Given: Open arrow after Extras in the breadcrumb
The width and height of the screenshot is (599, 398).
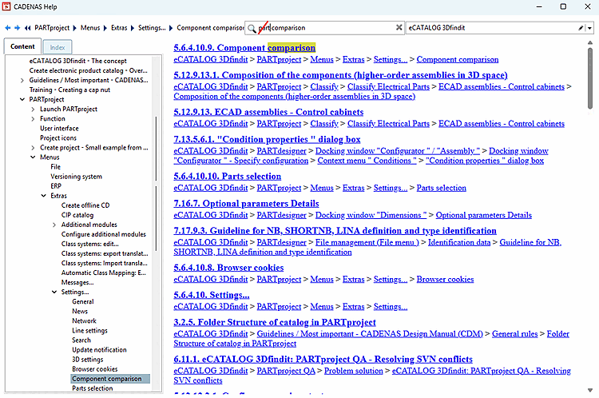Looking at the screenshot, I should pyautogui.click(x=132, y=28).
